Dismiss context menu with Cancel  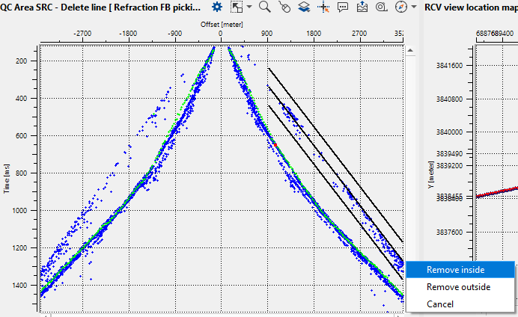pos(439,304)
